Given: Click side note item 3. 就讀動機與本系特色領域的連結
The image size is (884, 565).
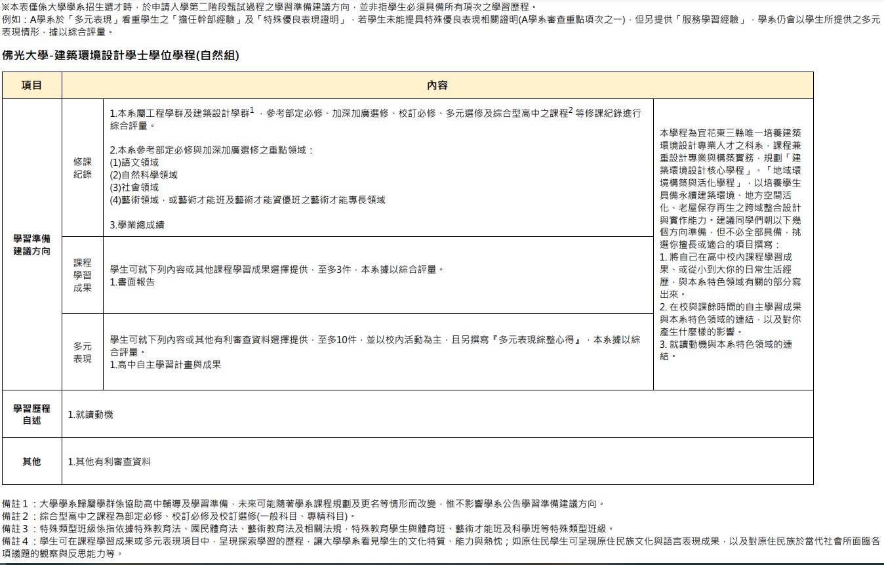Looking at the screenshot, I should pos(727,350).
